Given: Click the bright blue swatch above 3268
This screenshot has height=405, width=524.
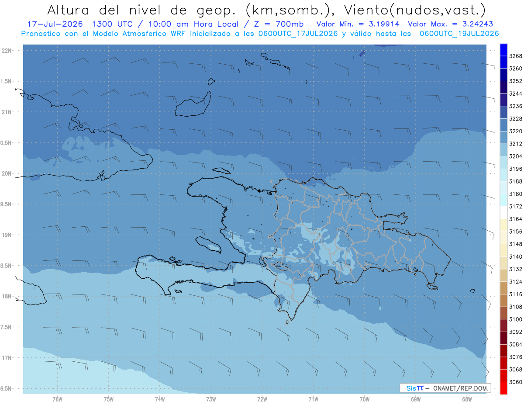Looking at the screenshot, I should coord(503,50).
